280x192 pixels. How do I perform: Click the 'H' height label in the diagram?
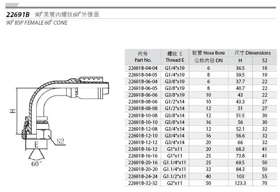point(13,111)
